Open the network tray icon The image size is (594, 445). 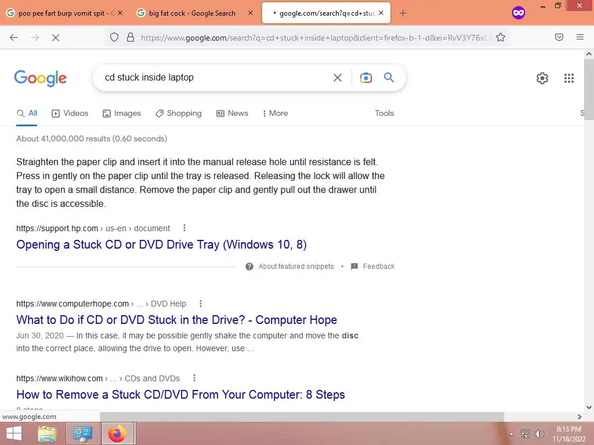tap(526, 434)
